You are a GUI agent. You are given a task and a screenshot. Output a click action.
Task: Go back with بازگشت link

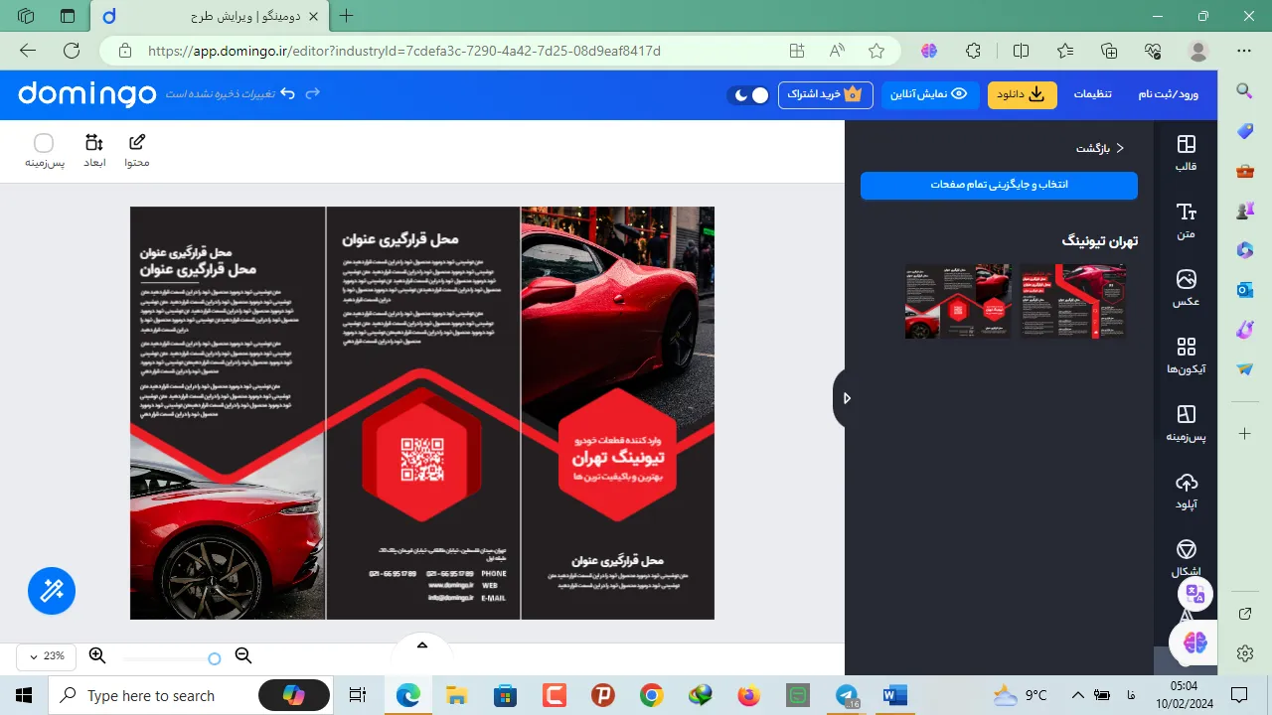tap(1100, 148)
